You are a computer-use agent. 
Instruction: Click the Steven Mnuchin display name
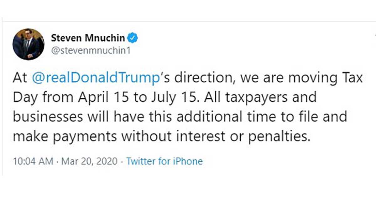[x=88, y=38]
